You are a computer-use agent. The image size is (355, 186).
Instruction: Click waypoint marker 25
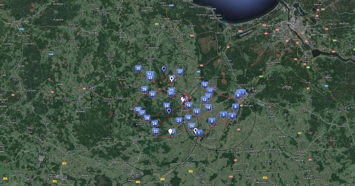(167, 106)
